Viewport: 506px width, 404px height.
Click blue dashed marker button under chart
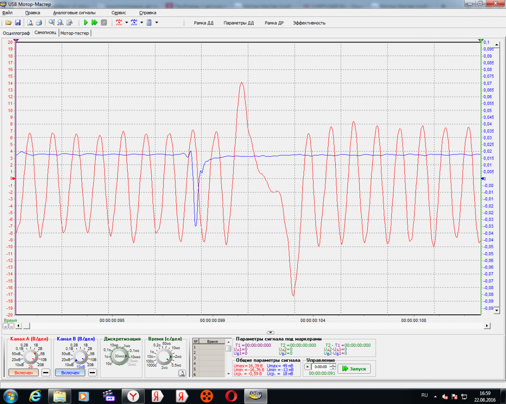point(5,326)
